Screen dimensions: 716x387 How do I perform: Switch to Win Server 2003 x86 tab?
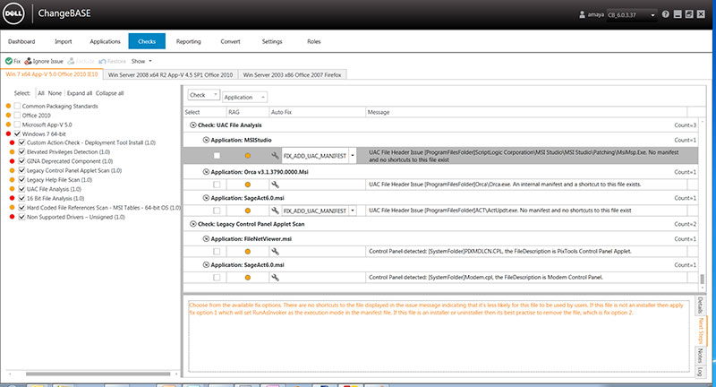pyautogui.click(x=292, y=75)
